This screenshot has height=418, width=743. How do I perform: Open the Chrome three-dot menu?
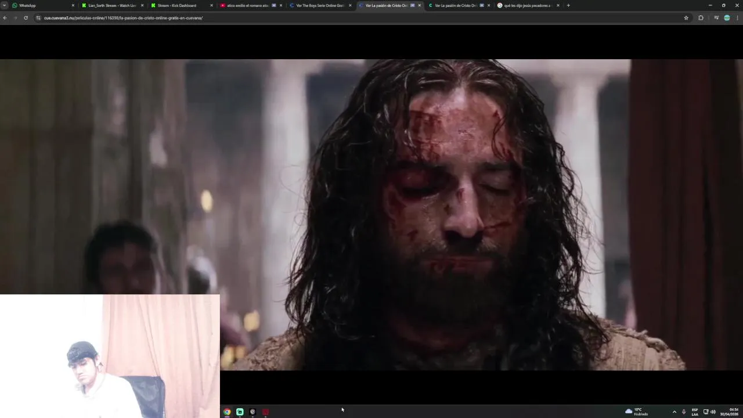[x=738, y=18]
